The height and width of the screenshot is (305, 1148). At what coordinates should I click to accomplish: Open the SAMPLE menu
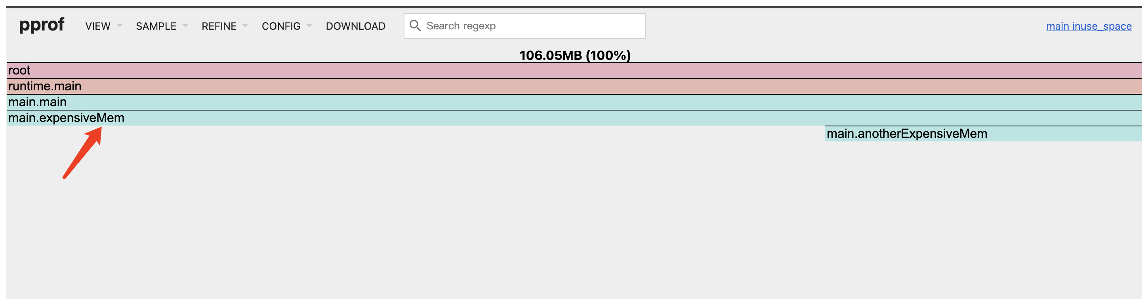click(156, 26)
